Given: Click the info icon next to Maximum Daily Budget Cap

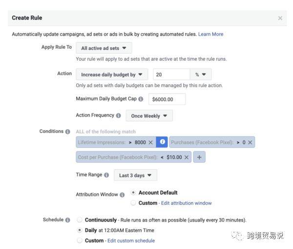Looking at the screenshot, I should 141,99.
